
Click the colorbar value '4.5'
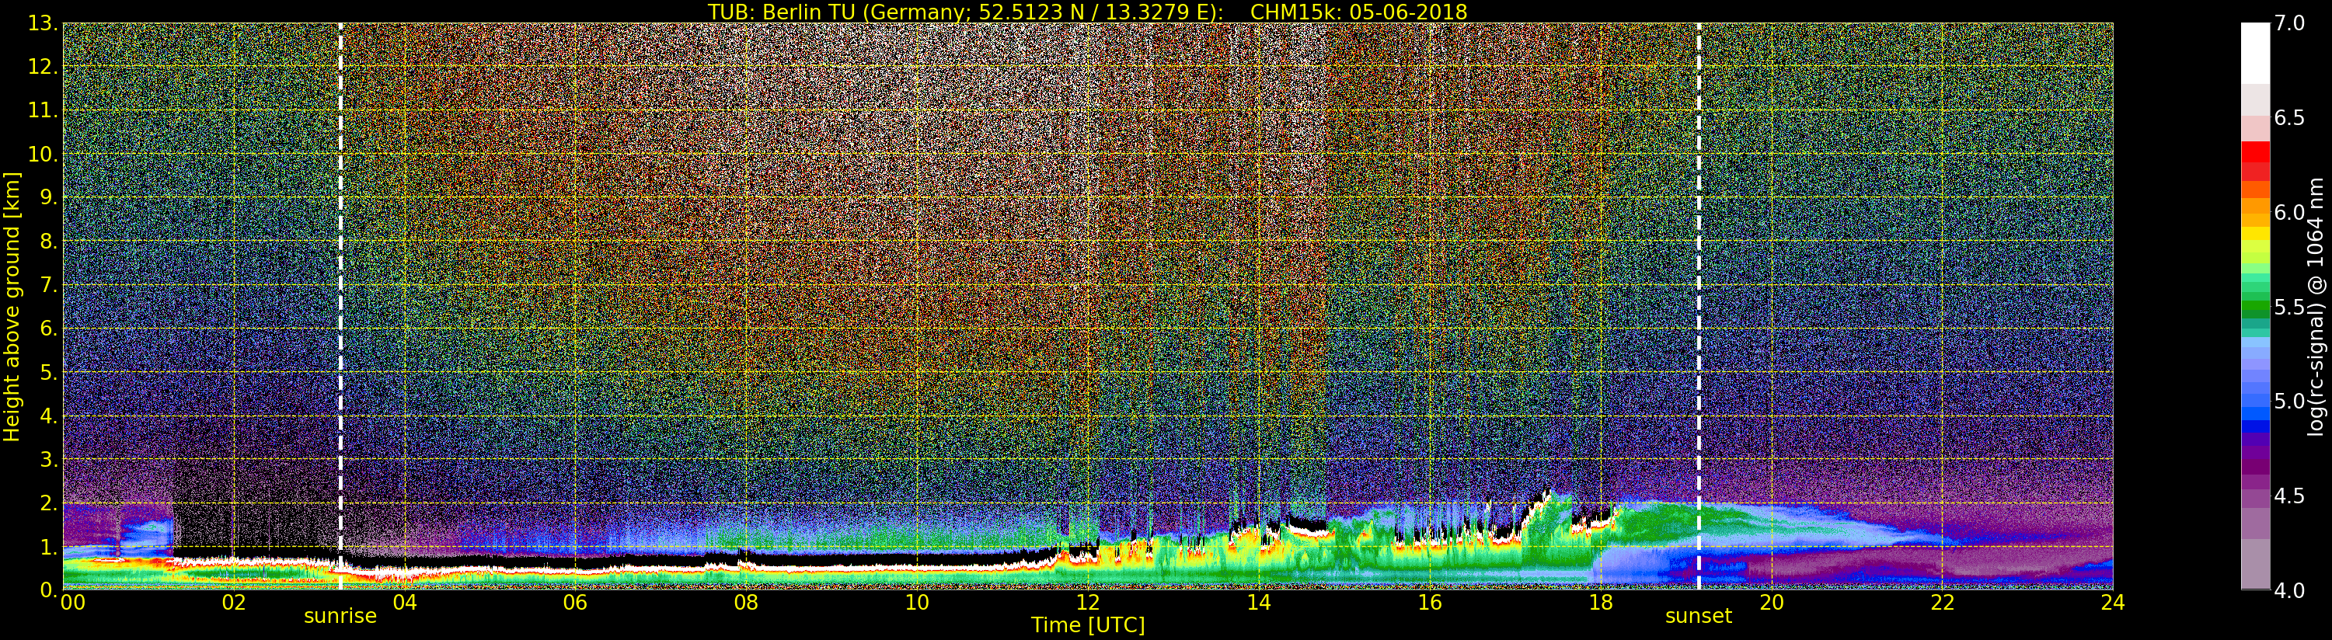[2289, 496]
